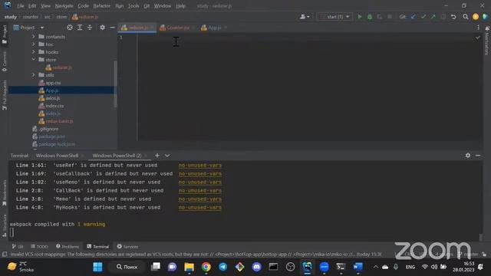
Task: Run the start configuration with green play button
Action: 360,17
